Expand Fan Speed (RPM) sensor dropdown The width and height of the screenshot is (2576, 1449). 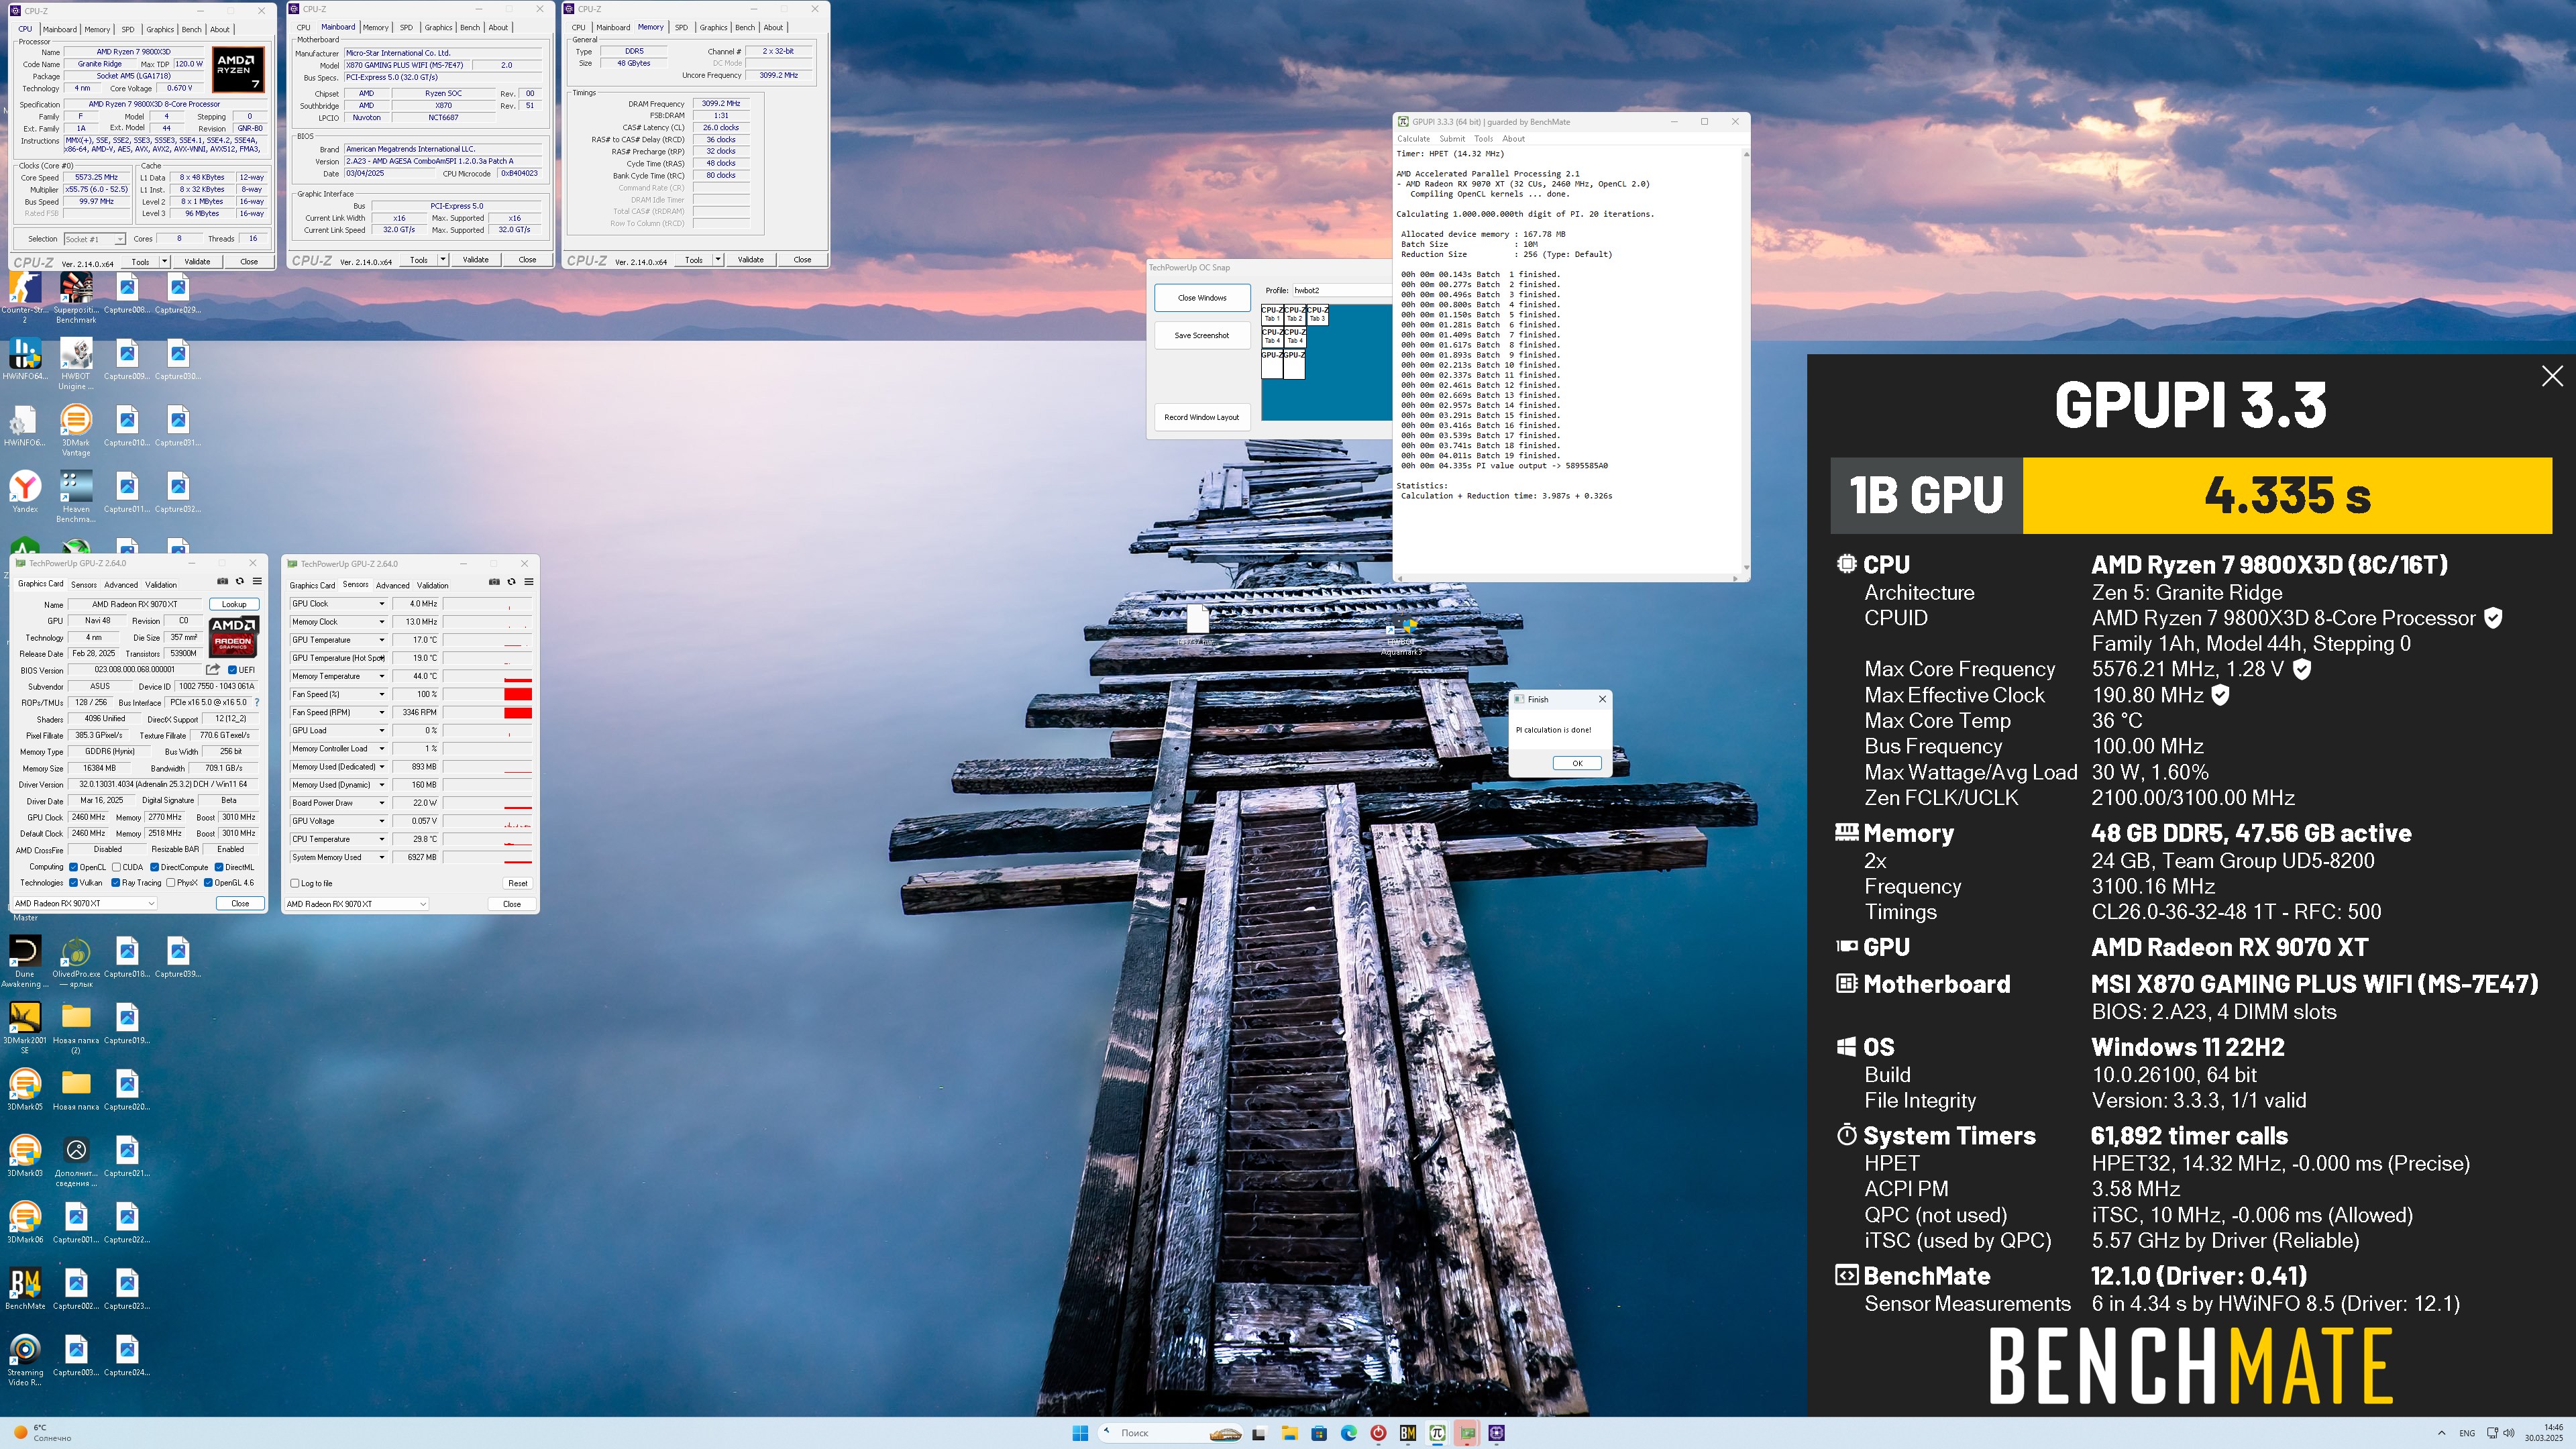pos(381,712)
